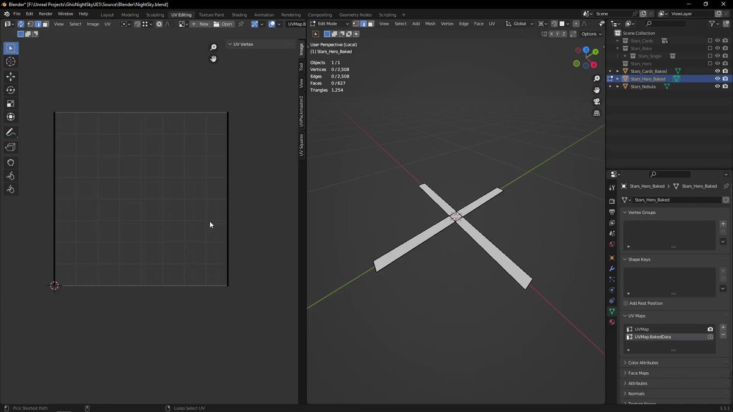Open the Tool properties tab icon
Image resolution: width=733 pixels, height=412 pixels.
pyautogui.click(x=612, y=188)
